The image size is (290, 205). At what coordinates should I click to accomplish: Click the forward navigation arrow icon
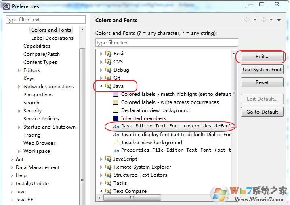[263, 20]
